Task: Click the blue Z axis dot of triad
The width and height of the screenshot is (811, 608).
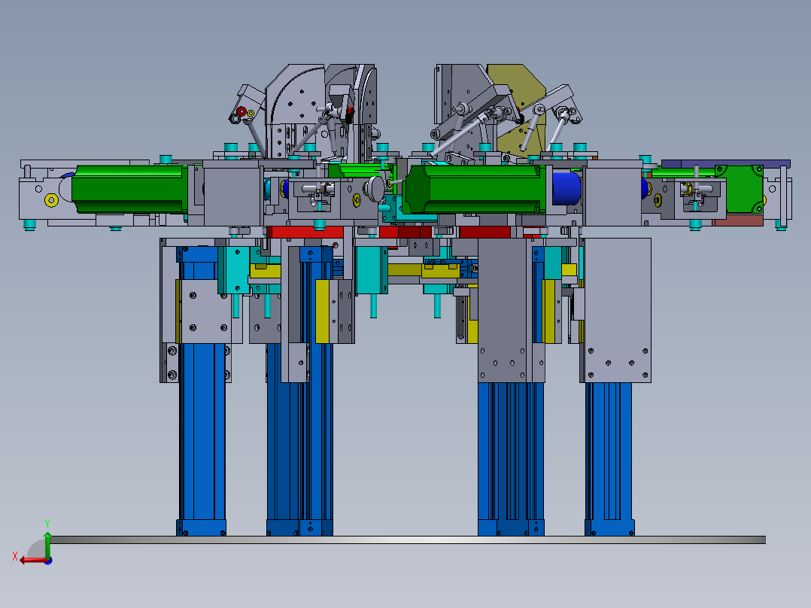Action: click(49, 561)
